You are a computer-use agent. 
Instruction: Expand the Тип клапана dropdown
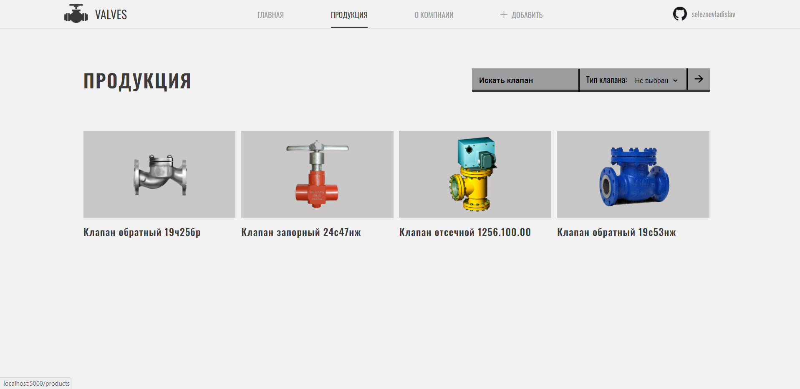coord(656,80)
